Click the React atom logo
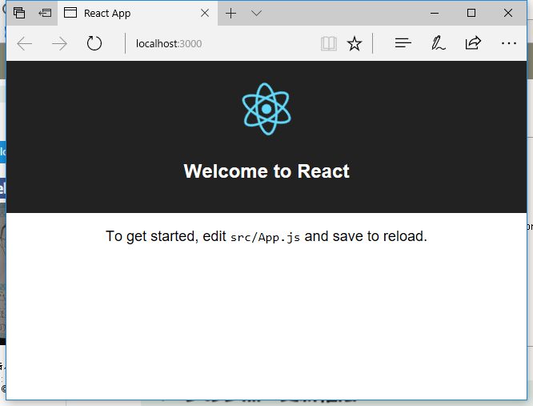The width and height of the screenshot is (533, 406). tap(266, 109)
